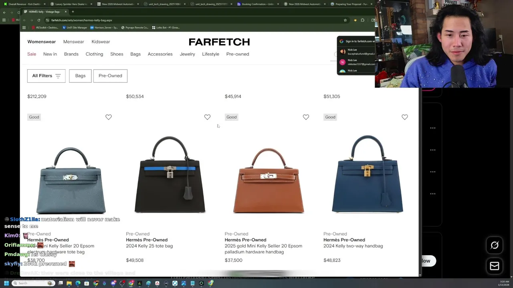Wishlist the 2024 Kelly 25 tote bag
Viewport: 513px width, 288px height.
(x=207, y=117)
